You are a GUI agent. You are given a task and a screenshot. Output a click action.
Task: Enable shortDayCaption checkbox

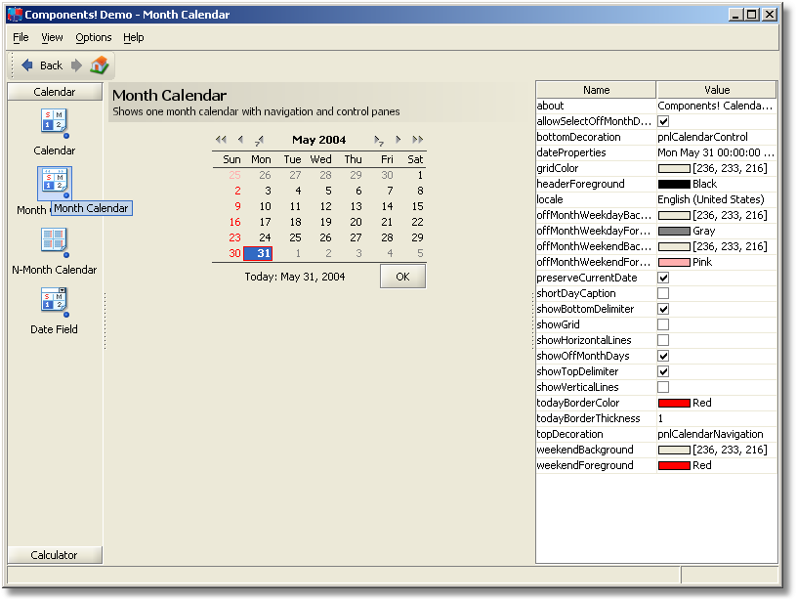click(663, 293)
